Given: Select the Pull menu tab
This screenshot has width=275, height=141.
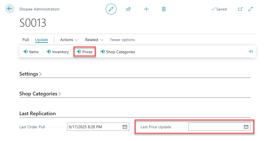Looking at the screenshot, I should coord(26,40).
